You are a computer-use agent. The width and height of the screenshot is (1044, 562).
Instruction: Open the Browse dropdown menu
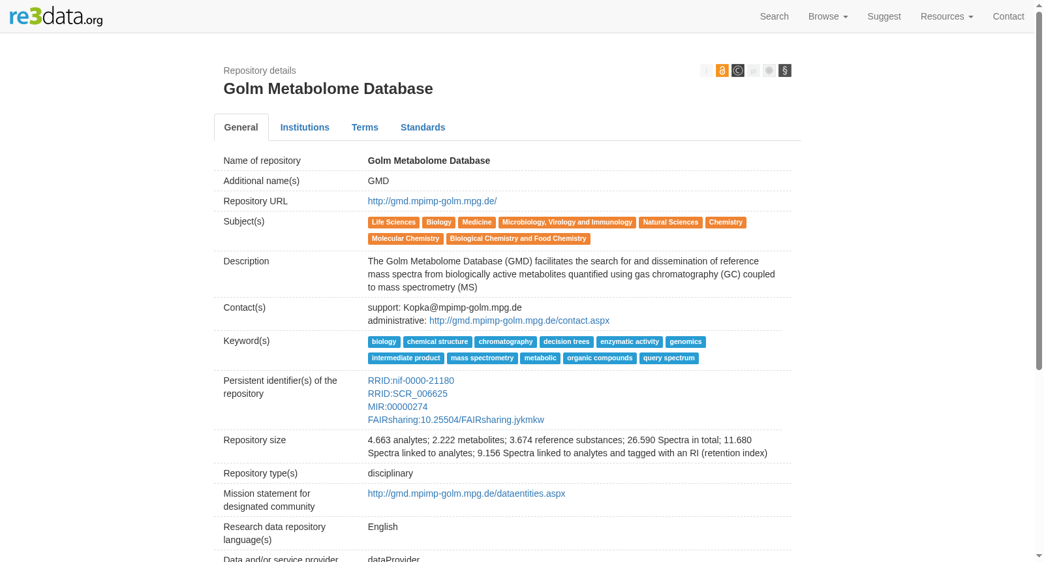coord(827,16)
